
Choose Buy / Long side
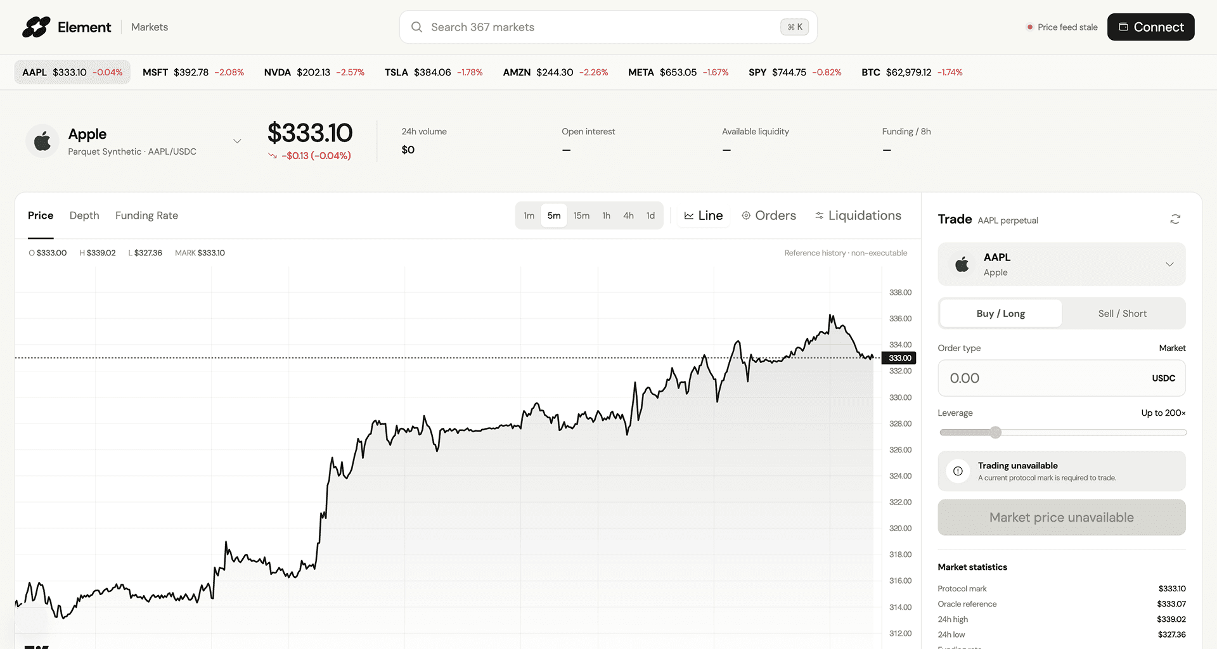point(1001,314)
